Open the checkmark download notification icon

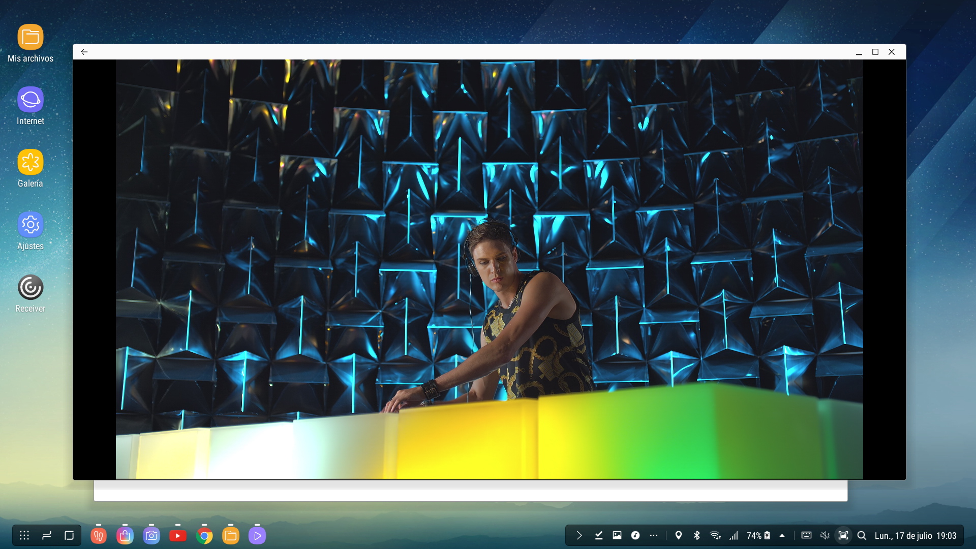599,535
